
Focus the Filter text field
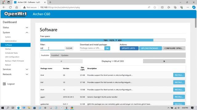point(52,48)
